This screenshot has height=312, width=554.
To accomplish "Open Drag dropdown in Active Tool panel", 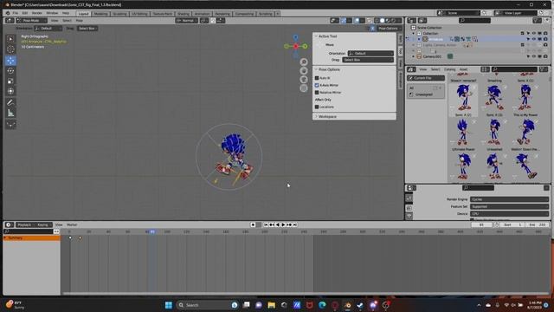I will tap(367, 60).
